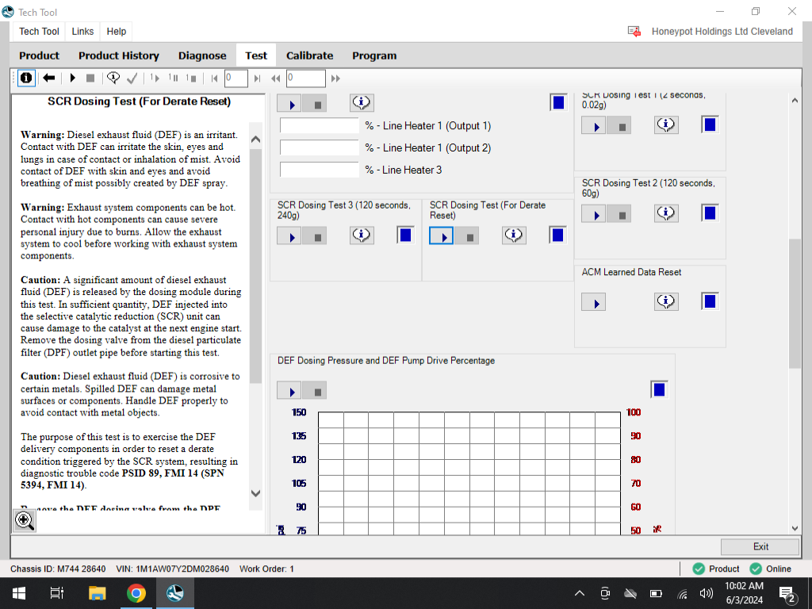Click the back arrow in the toolbar
Screen dimensions: 812x609
[49, 79]
